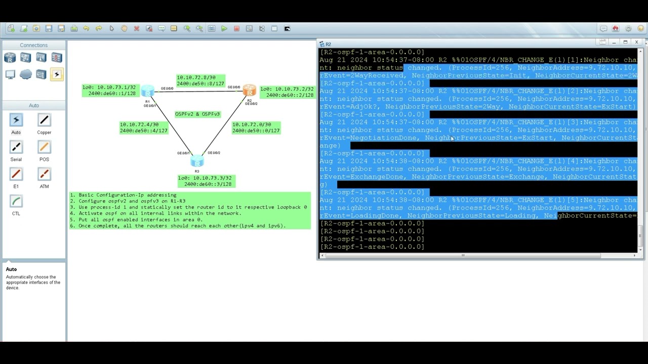Toggle the grid display icon
648x364 pixels.
(x=274, y=29)
